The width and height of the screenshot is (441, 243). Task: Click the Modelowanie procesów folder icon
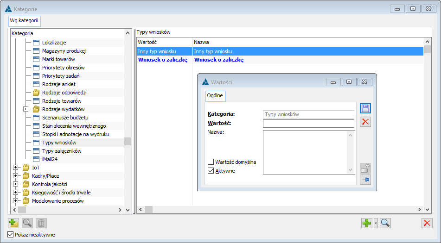(26, 200)
